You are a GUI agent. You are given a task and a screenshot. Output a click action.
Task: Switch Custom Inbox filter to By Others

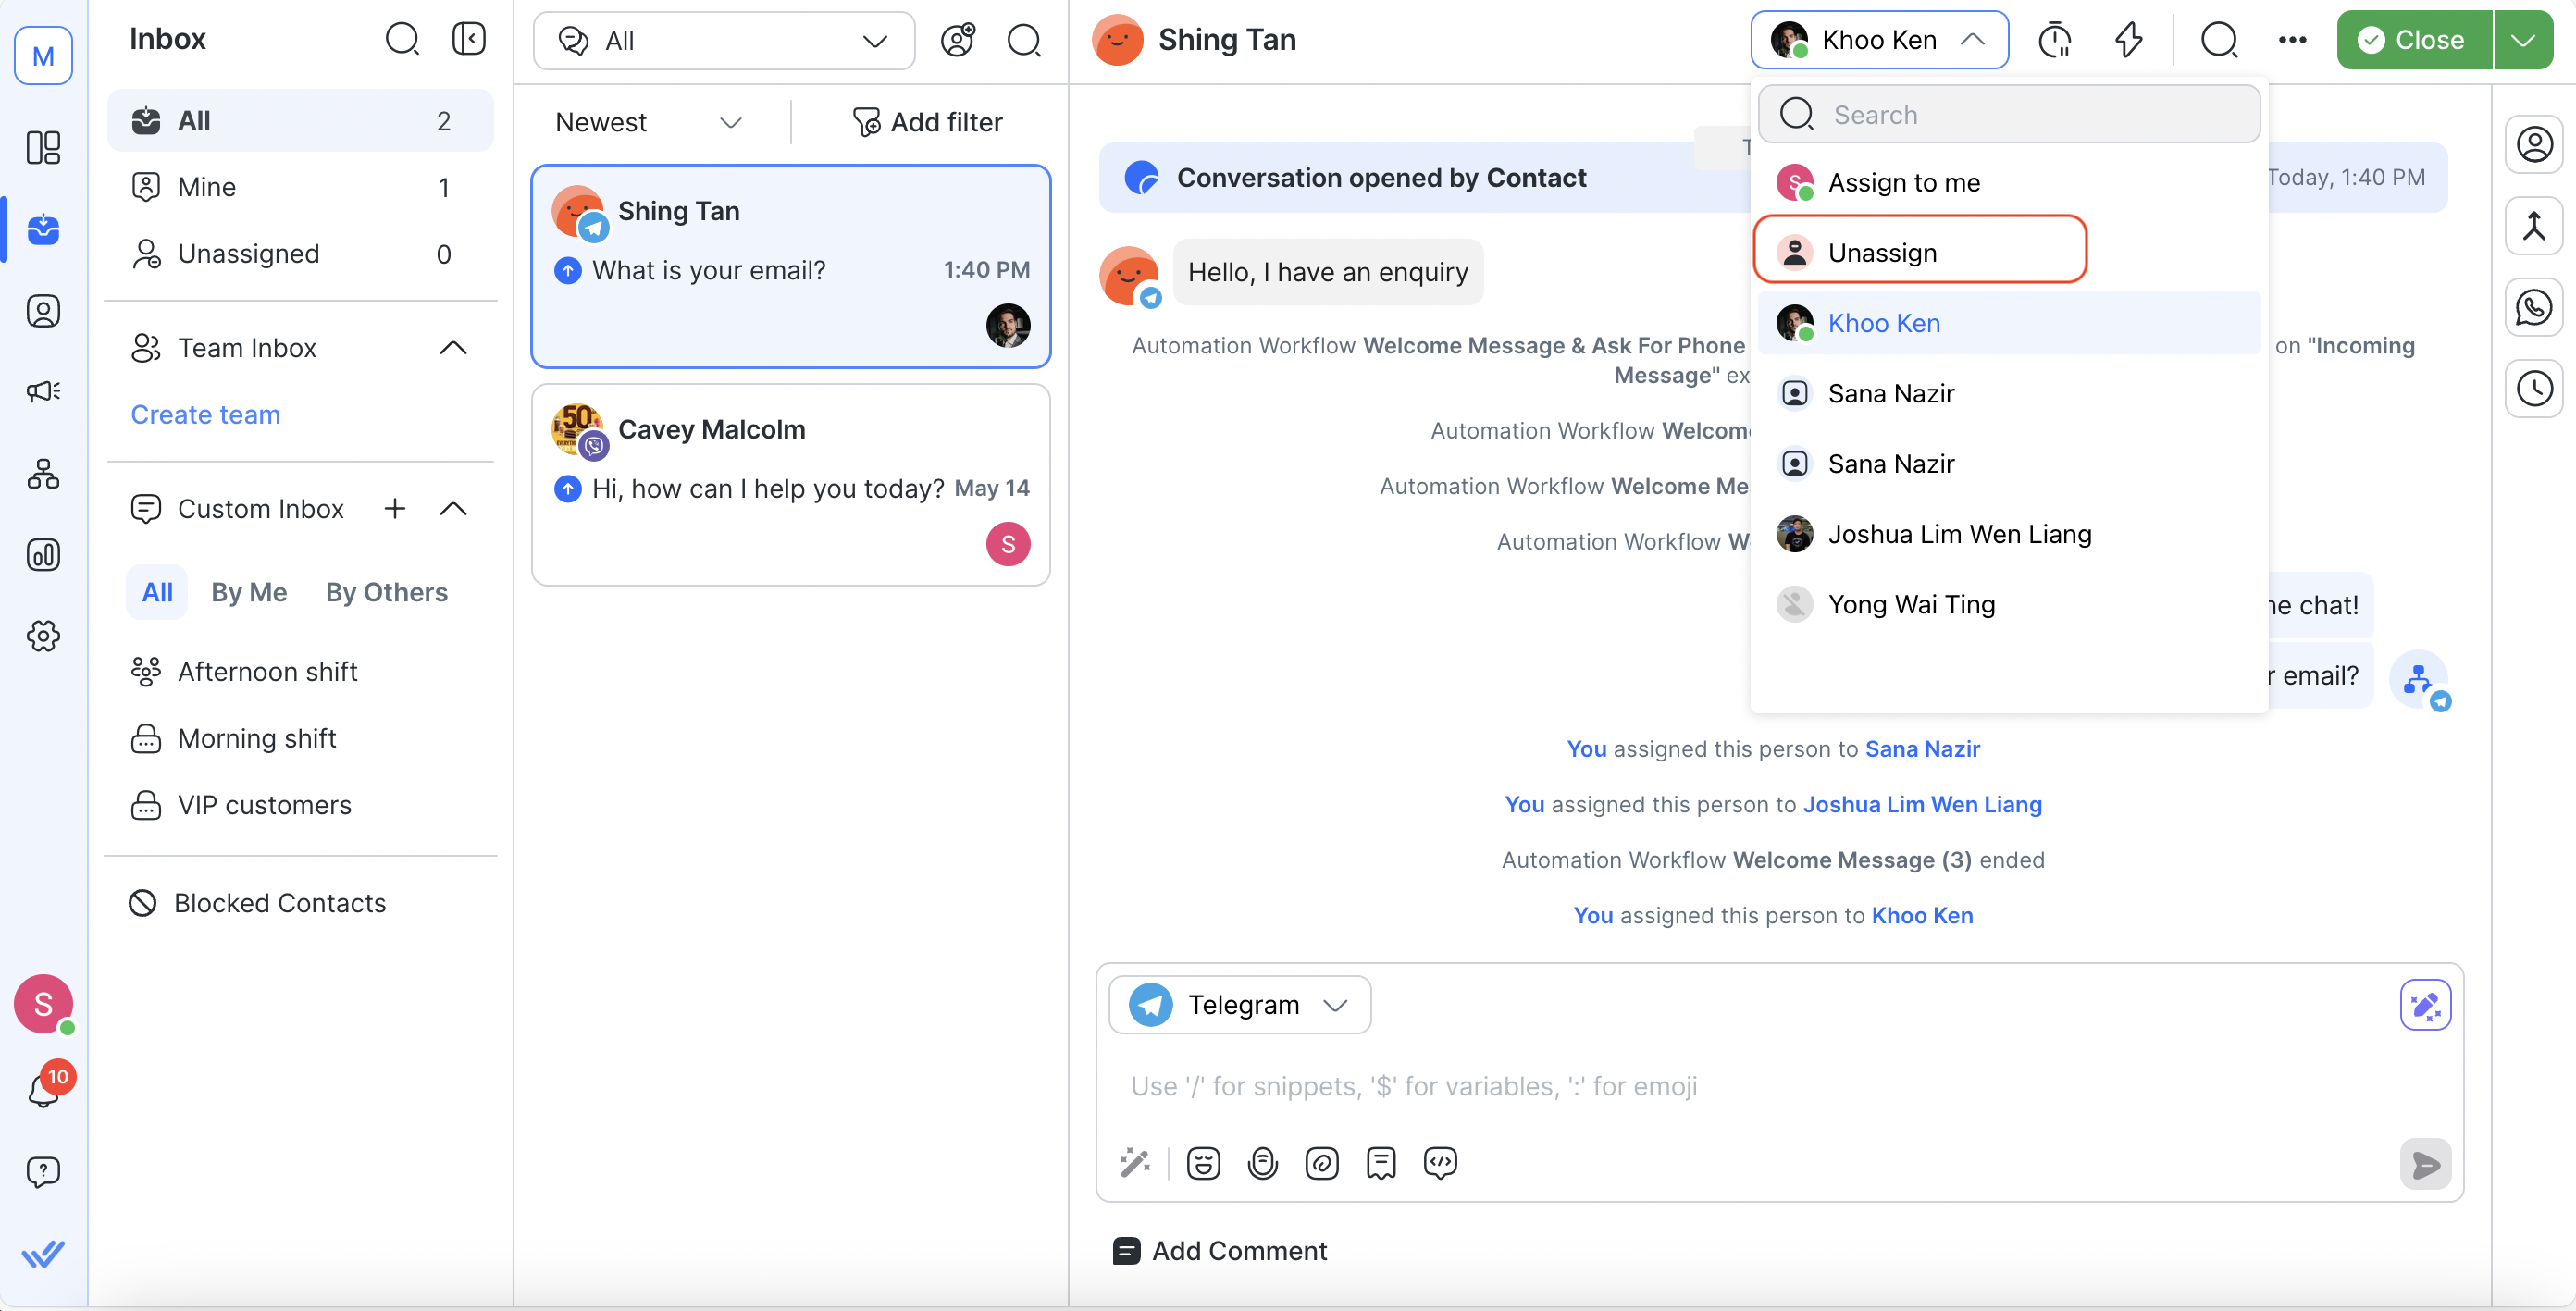[386, 592]
